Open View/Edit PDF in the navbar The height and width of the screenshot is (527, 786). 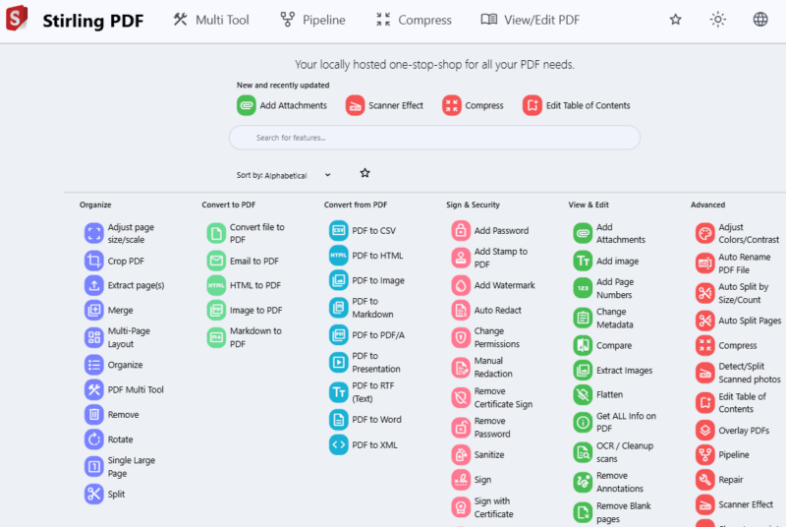pyautogui.click(x=530, y=20)
